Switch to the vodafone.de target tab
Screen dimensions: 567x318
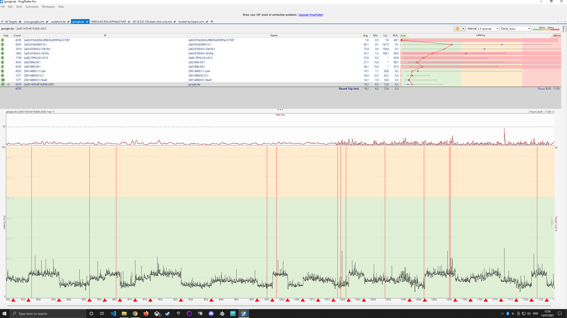tap(57, 22)
